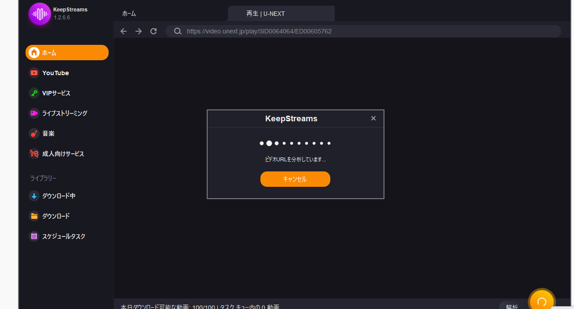Click the dotted progress indicator in the dialog

click(x=295, y=143)
